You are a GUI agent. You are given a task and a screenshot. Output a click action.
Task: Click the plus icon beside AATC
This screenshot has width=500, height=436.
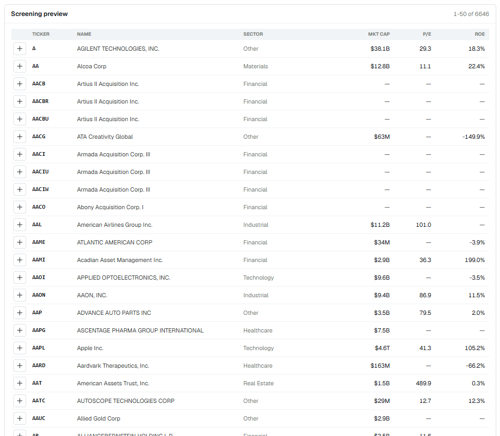[x=19, y=401]
